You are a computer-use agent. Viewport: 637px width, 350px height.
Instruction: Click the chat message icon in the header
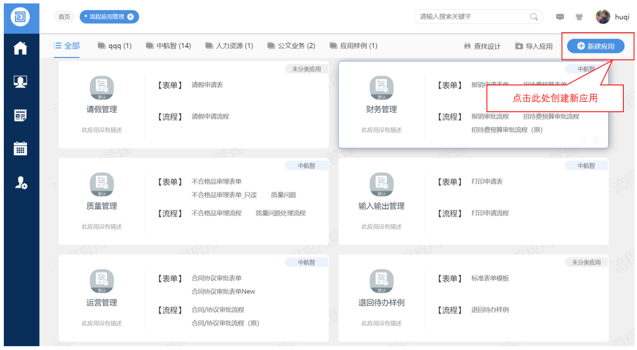[560, 17]
